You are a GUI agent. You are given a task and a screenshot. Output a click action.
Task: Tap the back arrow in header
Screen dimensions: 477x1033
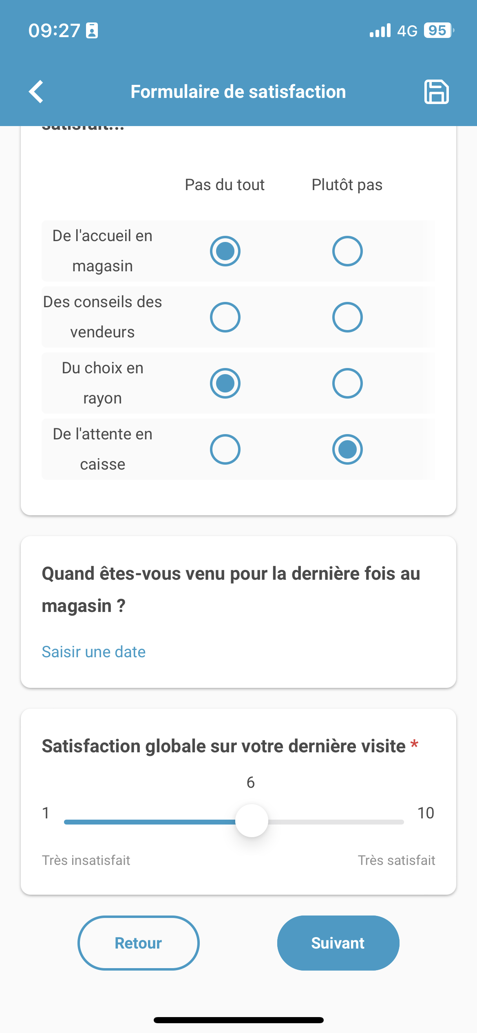[x=37, y=92]
